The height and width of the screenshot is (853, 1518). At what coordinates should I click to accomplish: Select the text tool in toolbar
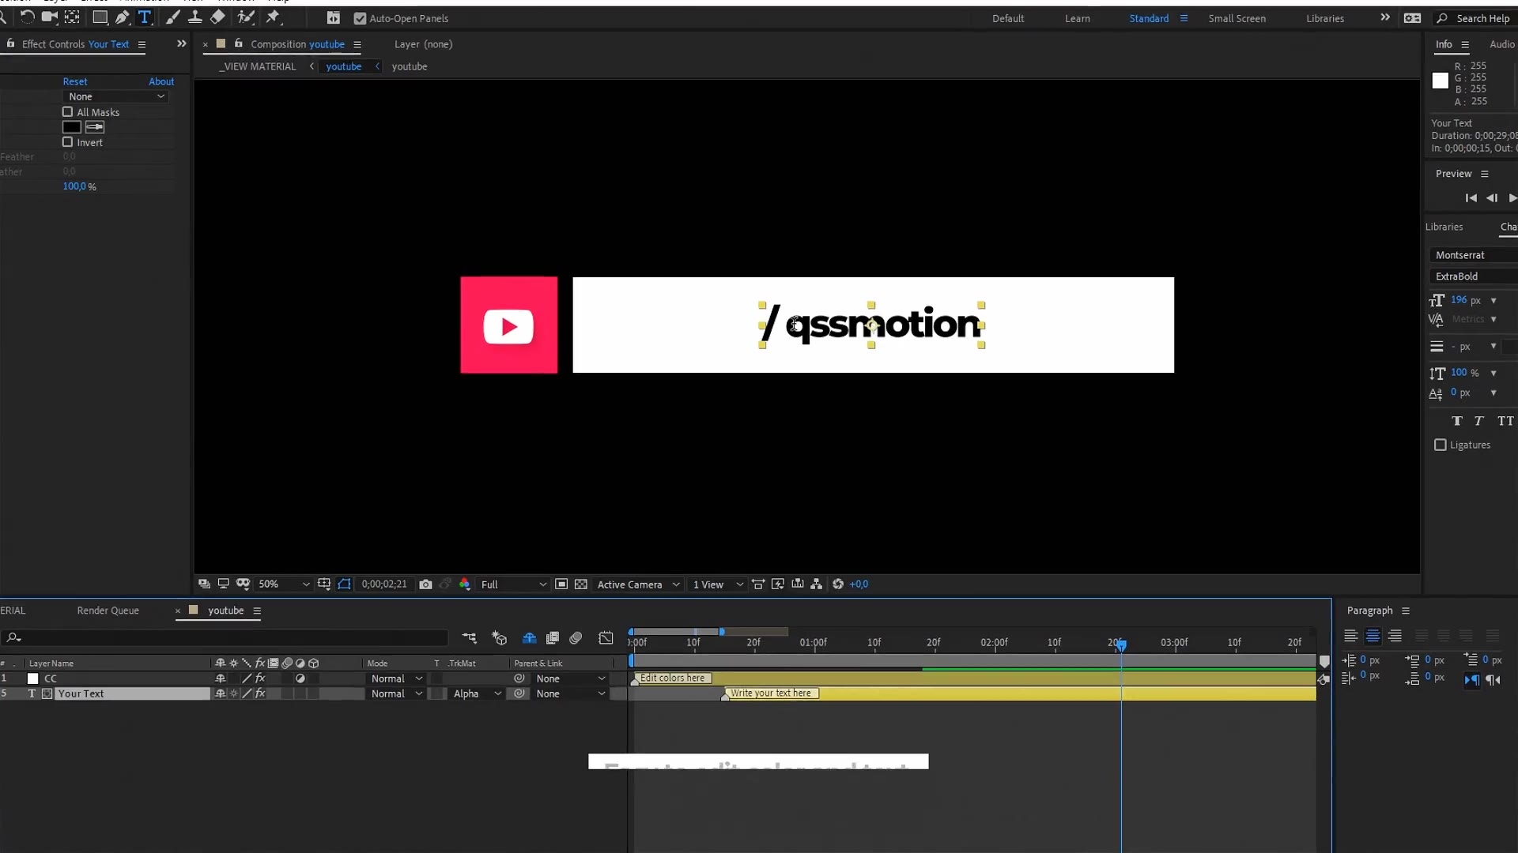point(145,17)
